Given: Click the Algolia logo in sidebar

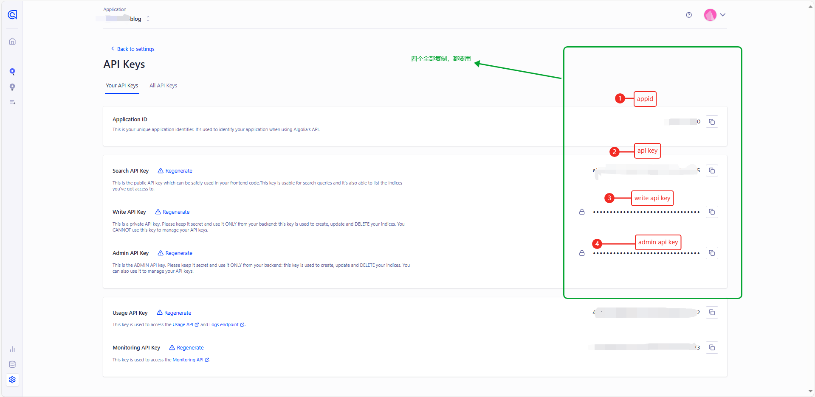Looking at the screenshot, I should [12, 15].
